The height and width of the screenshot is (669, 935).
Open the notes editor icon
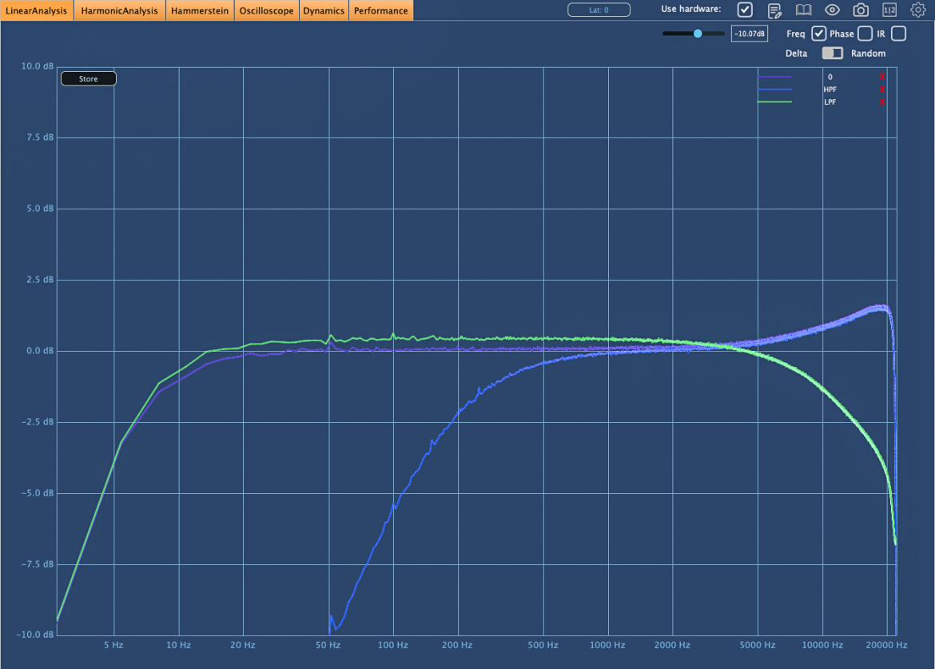pos(774,10)
